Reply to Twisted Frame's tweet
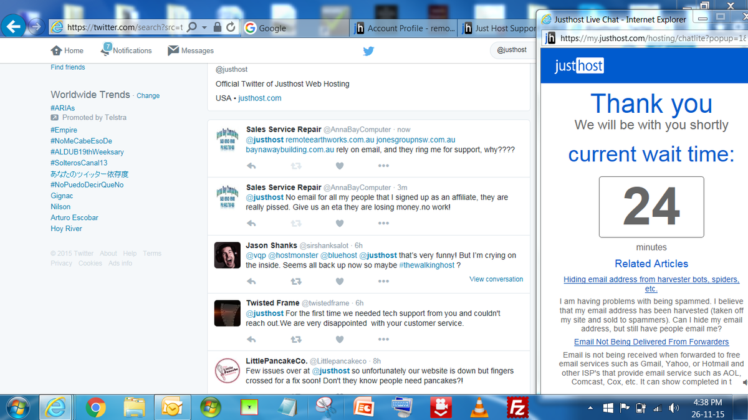The height and width of the screenshot is (420, 748). pyautogui.click(x=251, y=340)
